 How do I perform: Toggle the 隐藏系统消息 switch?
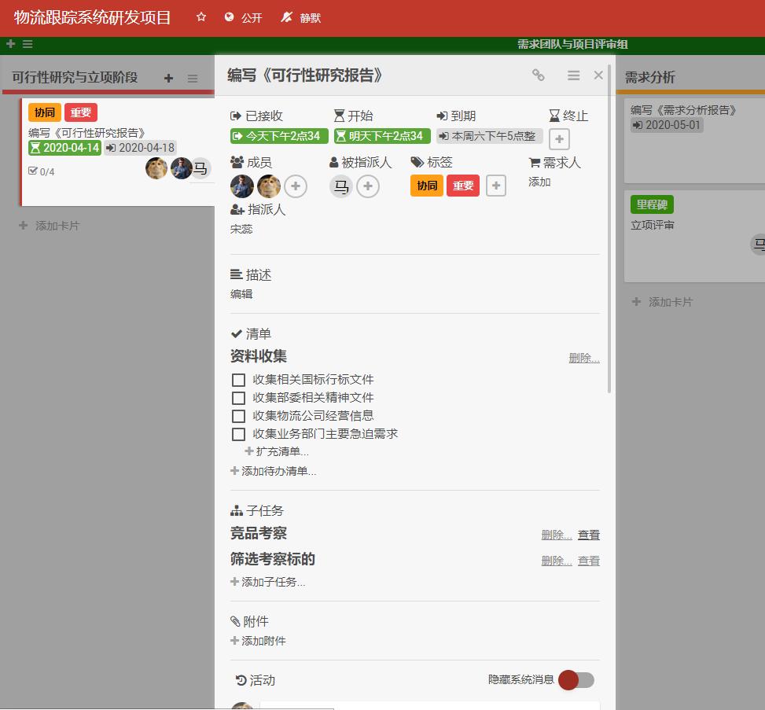click(576, 680)
